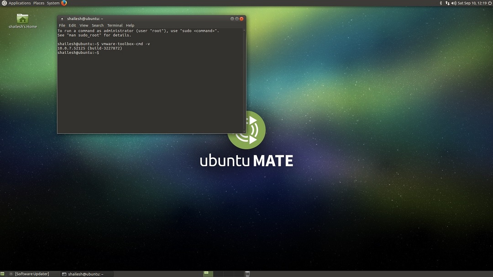The height and width of the screenshot is (277, 493).
Task: Maximize the terminal window
Action: 237,19
